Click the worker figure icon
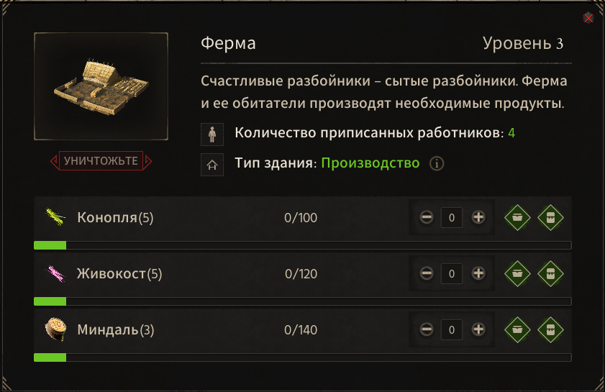This screenshot has height=392, width=605. point(211,135)
